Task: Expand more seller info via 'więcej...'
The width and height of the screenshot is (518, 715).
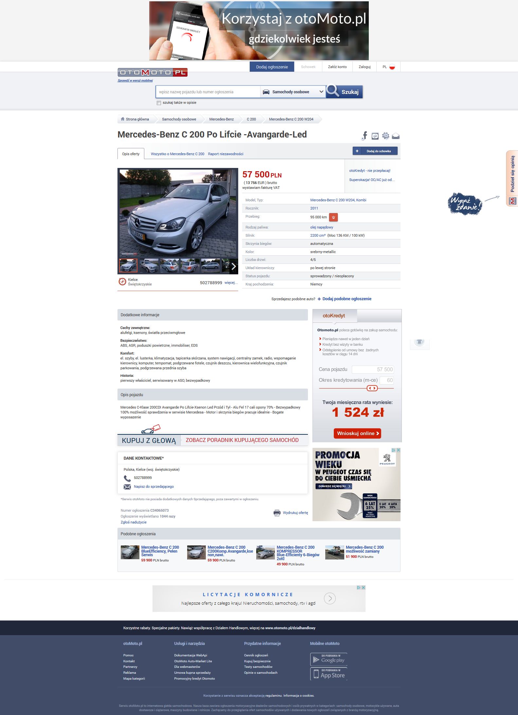Action: tap(231, 283)
